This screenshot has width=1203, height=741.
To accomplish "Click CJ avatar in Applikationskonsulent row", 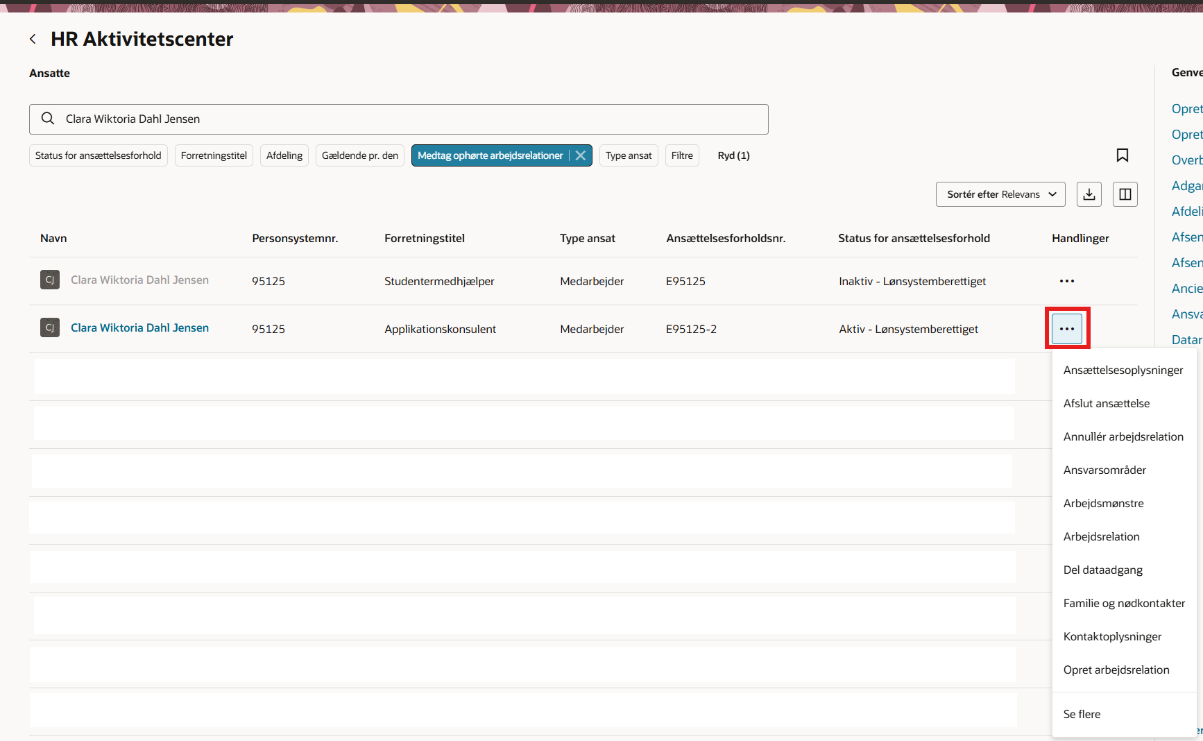I will coord(50,327).
